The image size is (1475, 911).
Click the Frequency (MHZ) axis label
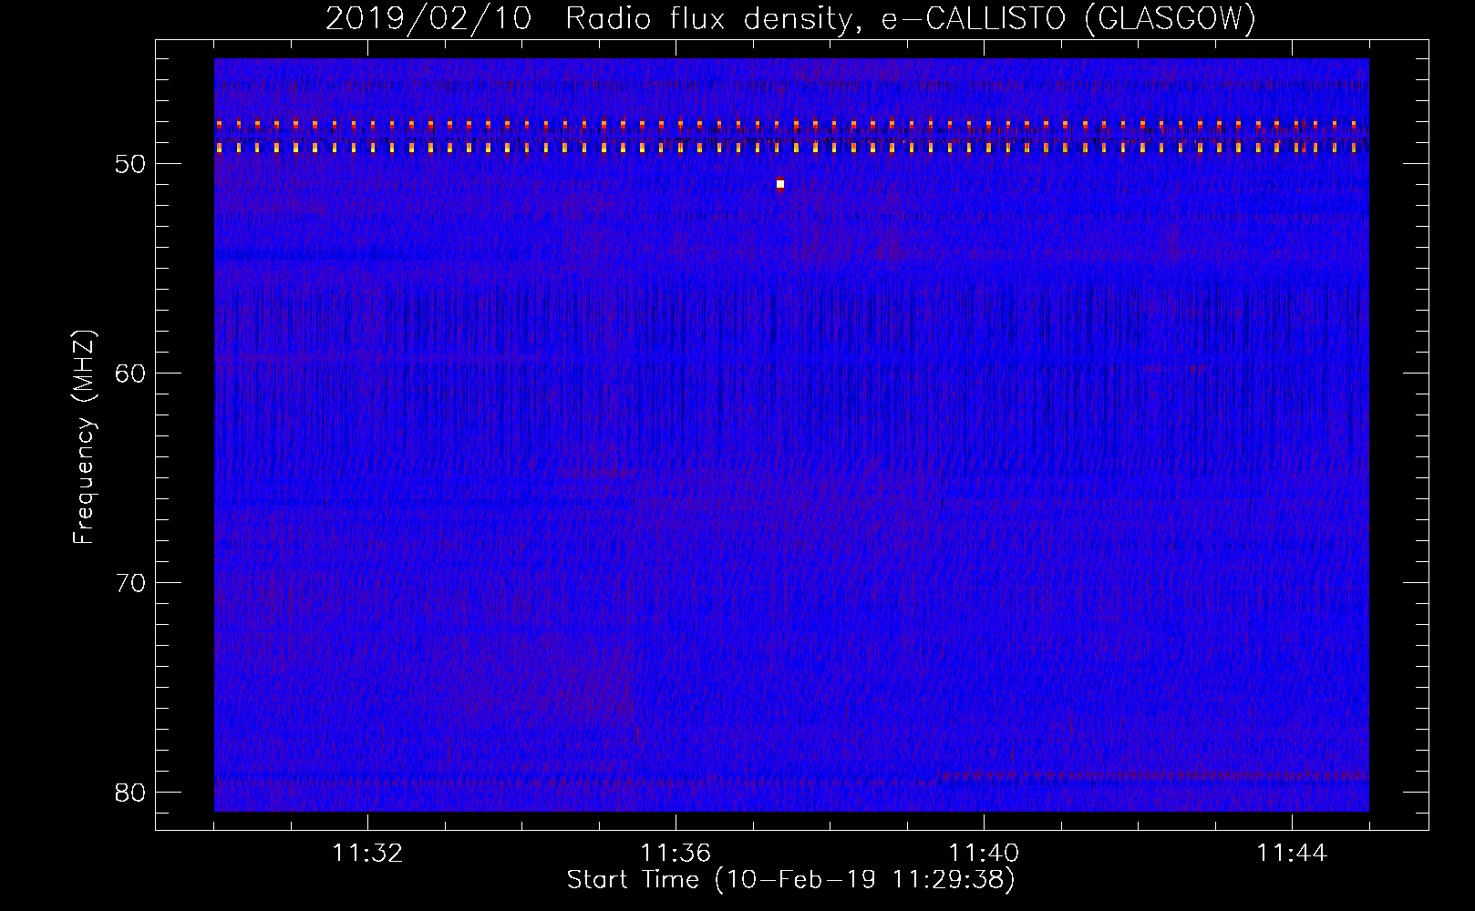pos(84,437)
